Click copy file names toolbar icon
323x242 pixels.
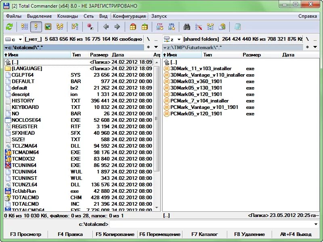(x=222, y=27)
